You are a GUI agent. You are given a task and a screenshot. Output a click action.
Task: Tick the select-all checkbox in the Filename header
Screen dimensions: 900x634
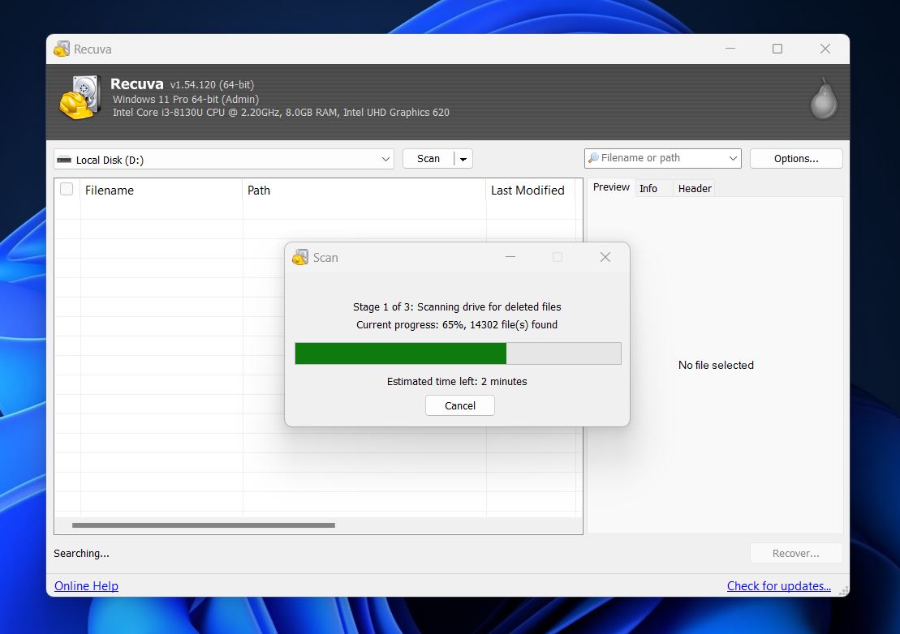(x=67, y=189)
